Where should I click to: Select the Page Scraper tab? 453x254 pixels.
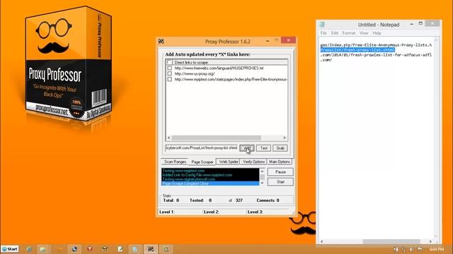coord(202,162)
